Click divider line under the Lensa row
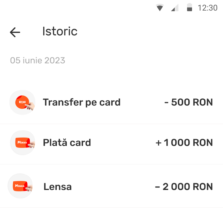This screenshot has width=223, height=208. click(111, 207)
